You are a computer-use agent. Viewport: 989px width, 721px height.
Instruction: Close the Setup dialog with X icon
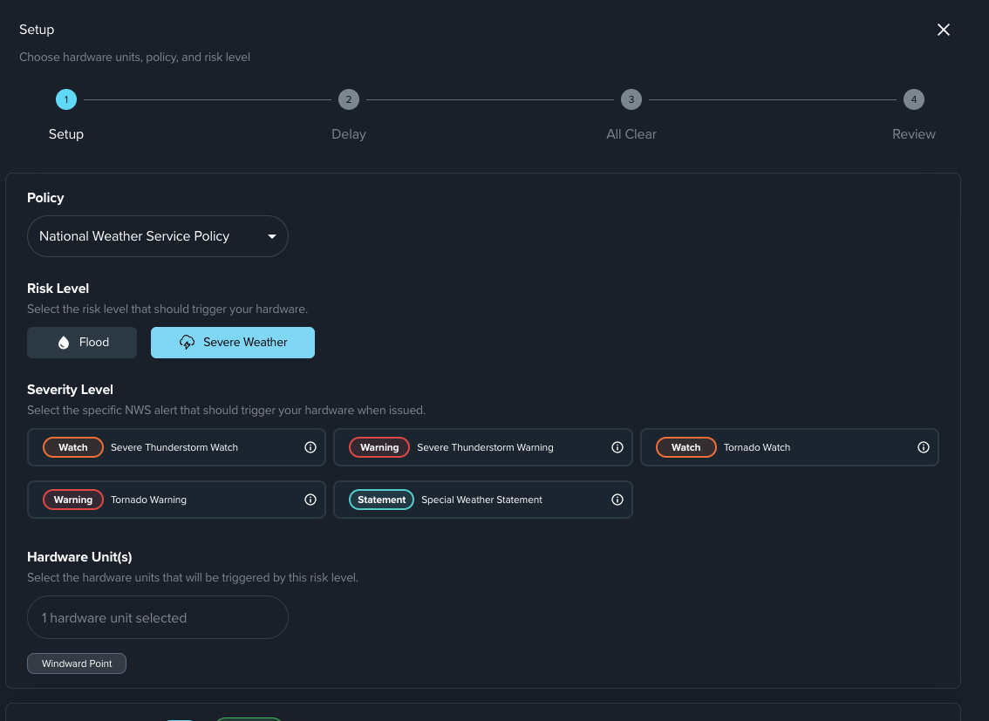tap(943, 30)
